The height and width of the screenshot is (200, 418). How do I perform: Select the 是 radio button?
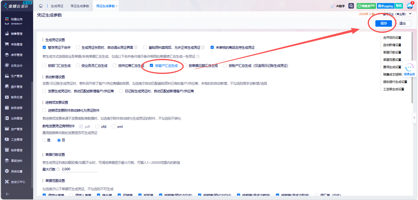coord(44,140)
